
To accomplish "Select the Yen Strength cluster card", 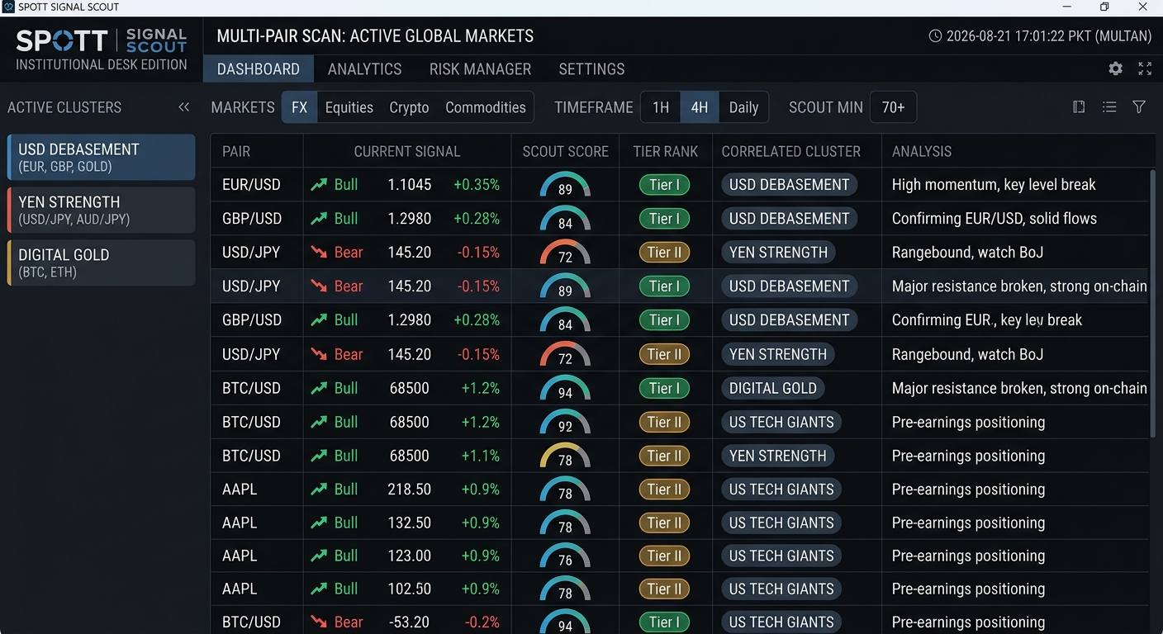I will pos(102,210).
